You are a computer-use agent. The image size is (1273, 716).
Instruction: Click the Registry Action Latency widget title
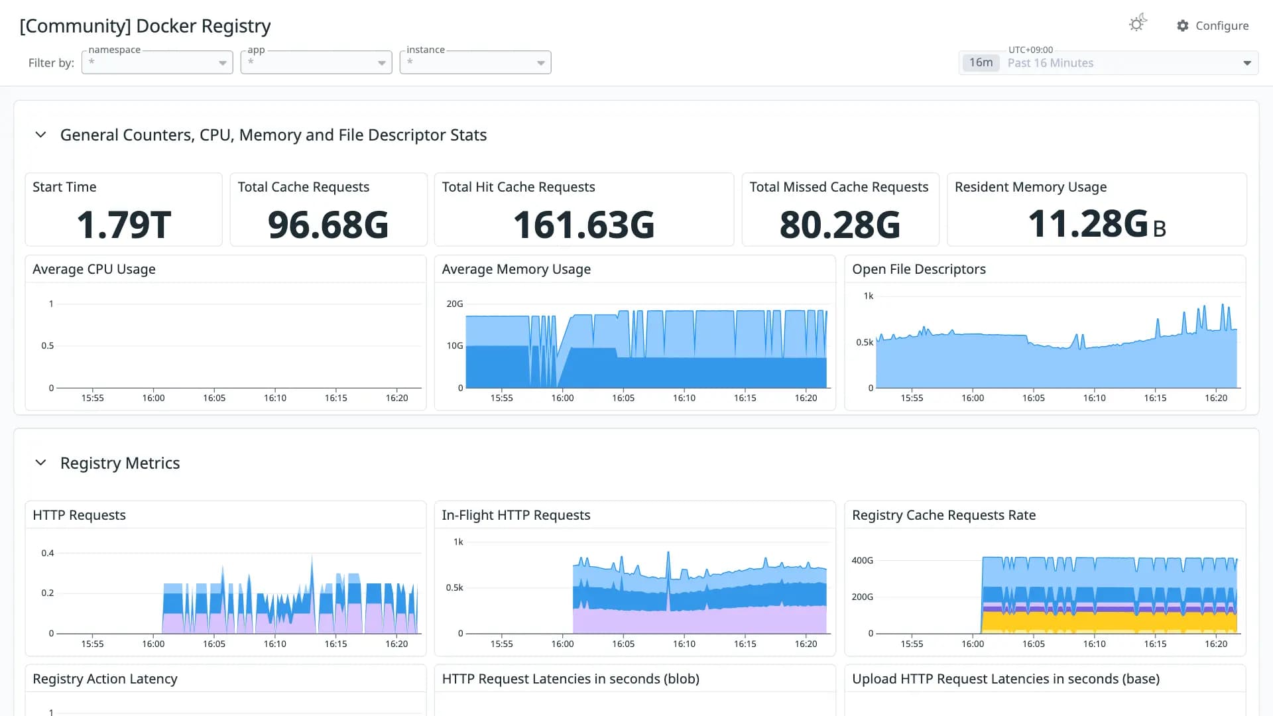click(x=105, y=679)
